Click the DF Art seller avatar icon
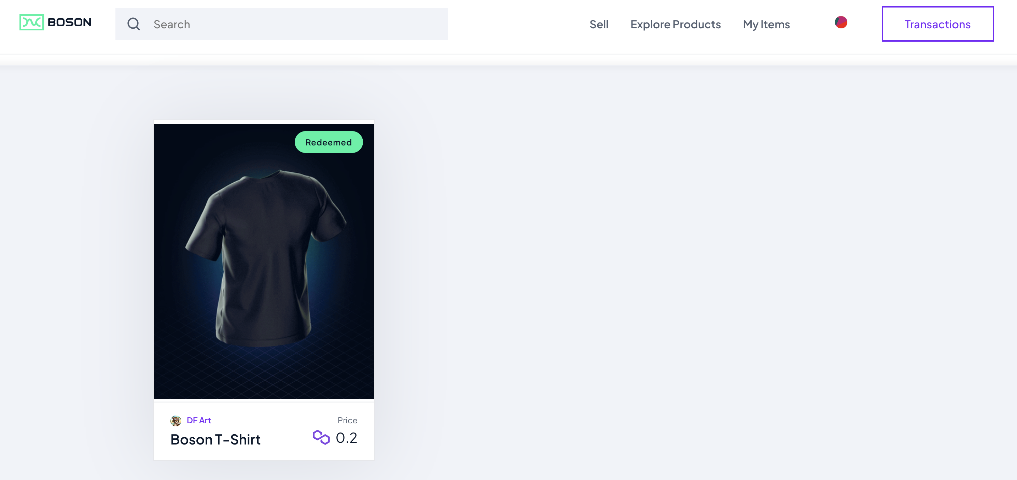This screenshot has height=480, width=1017. pos(176,420)
